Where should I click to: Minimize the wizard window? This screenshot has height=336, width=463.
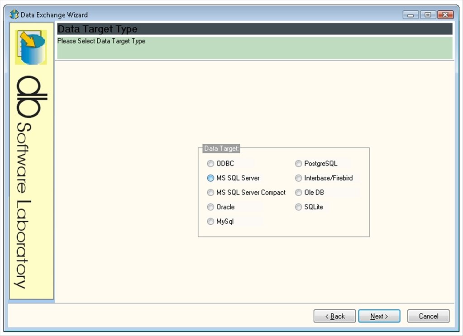coord(410,14)
